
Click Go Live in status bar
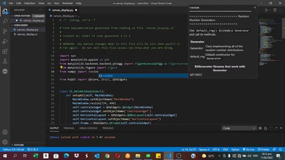click(x=248, y=149)
